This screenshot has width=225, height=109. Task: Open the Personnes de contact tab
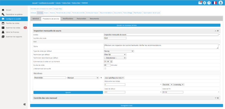click(64, 13)
